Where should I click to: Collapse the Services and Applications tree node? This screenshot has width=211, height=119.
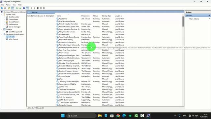(2, 34)
